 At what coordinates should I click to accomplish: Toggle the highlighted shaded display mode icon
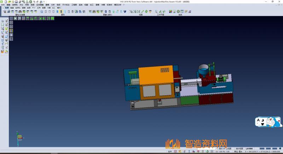[61, 12]
